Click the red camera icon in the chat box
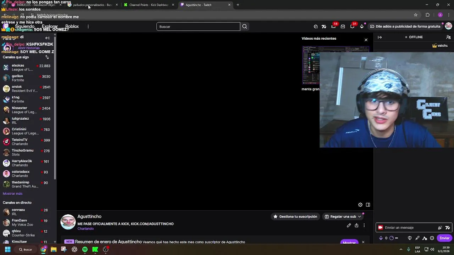 point(381,228)
